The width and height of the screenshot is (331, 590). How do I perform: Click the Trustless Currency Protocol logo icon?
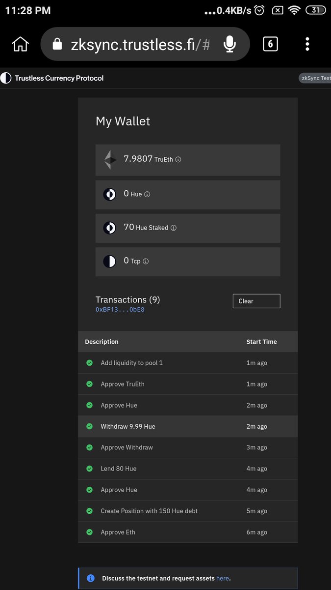click(x=6, y=78)
